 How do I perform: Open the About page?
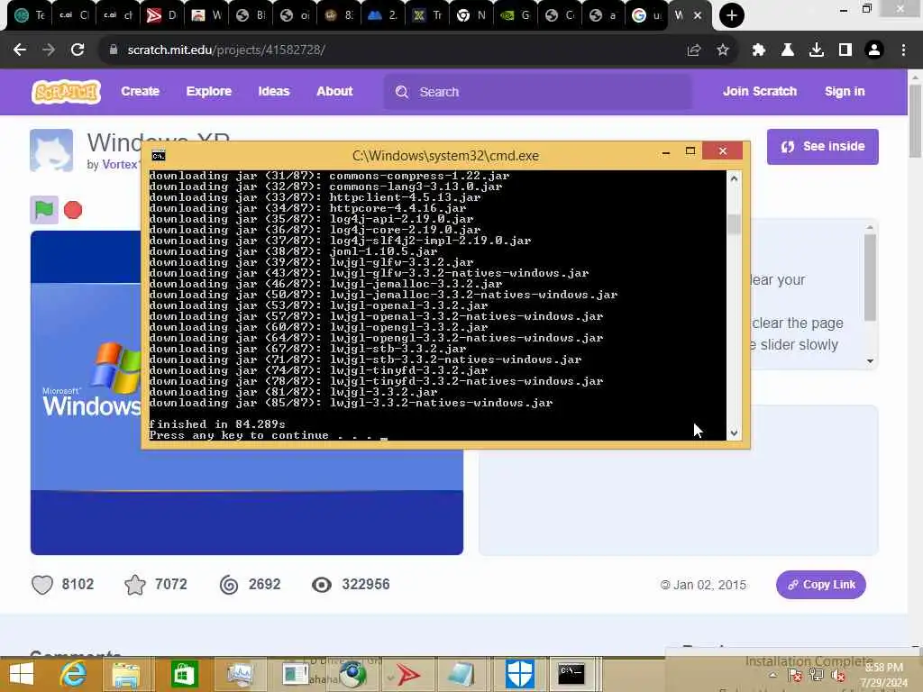(x=334, y=91)
